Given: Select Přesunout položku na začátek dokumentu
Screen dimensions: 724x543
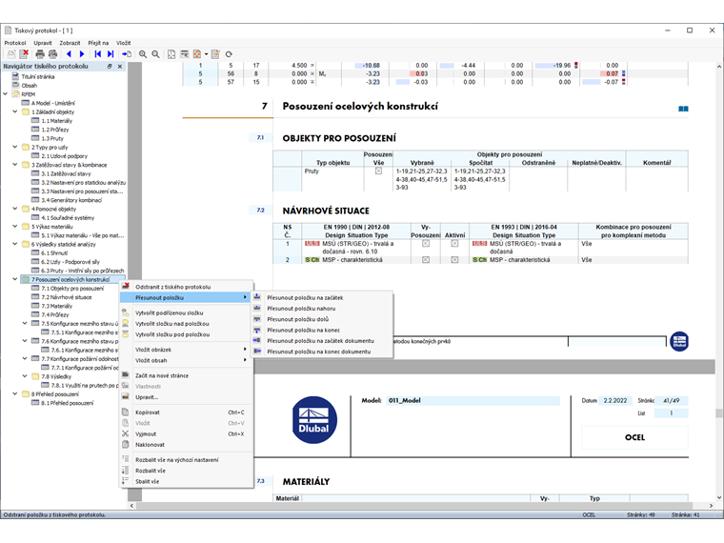Looking at the screenshot, I should coord(322,341).
